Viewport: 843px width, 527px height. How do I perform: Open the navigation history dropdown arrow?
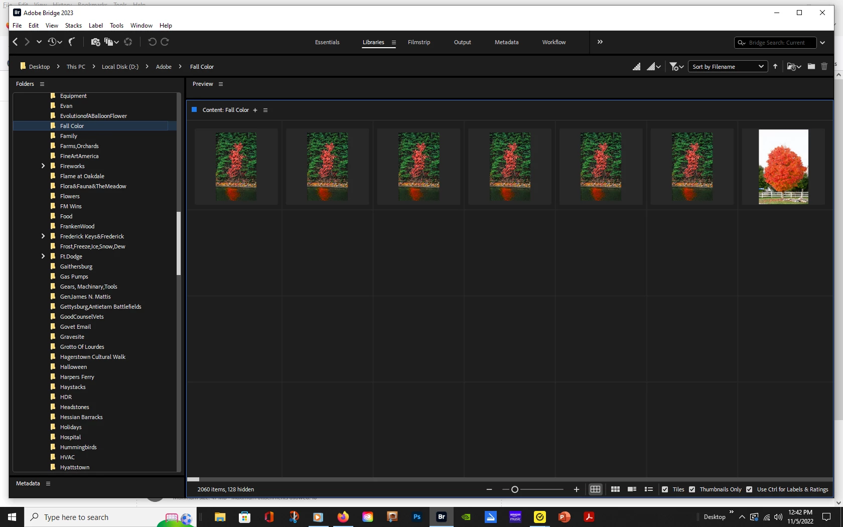[39, 42]
